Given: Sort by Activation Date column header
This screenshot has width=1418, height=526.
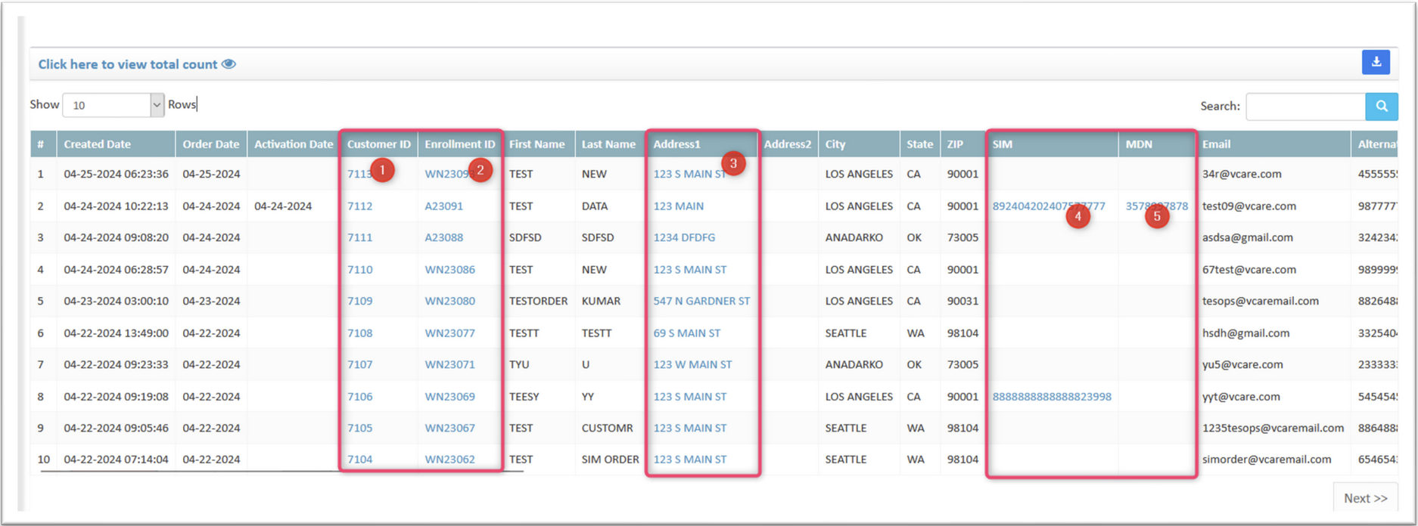Looking at the screenshot, I should click(x=294, y=144).
